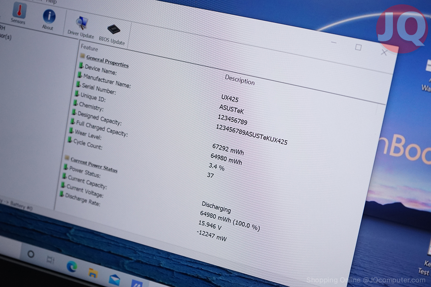431x287 pixels.
Task: Select the Current Power Status heading
Action: (x=94, y=164)
